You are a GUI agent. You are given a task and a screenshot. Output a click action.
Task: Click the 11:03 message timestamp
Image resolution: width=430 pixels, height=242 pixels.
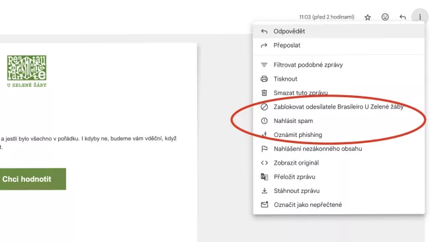coord(327,17)
